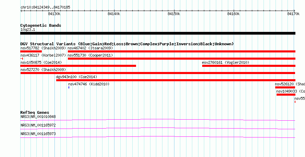Open variant nsv551730 (Cooper2011) label
Viewport: 305px width, 157px height.
coord(90,55)
